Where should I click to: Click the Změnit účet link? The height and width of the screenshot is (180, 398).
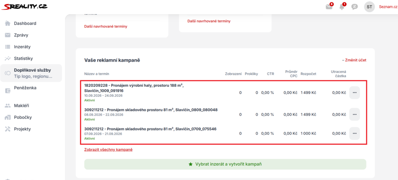click(354, 61)
